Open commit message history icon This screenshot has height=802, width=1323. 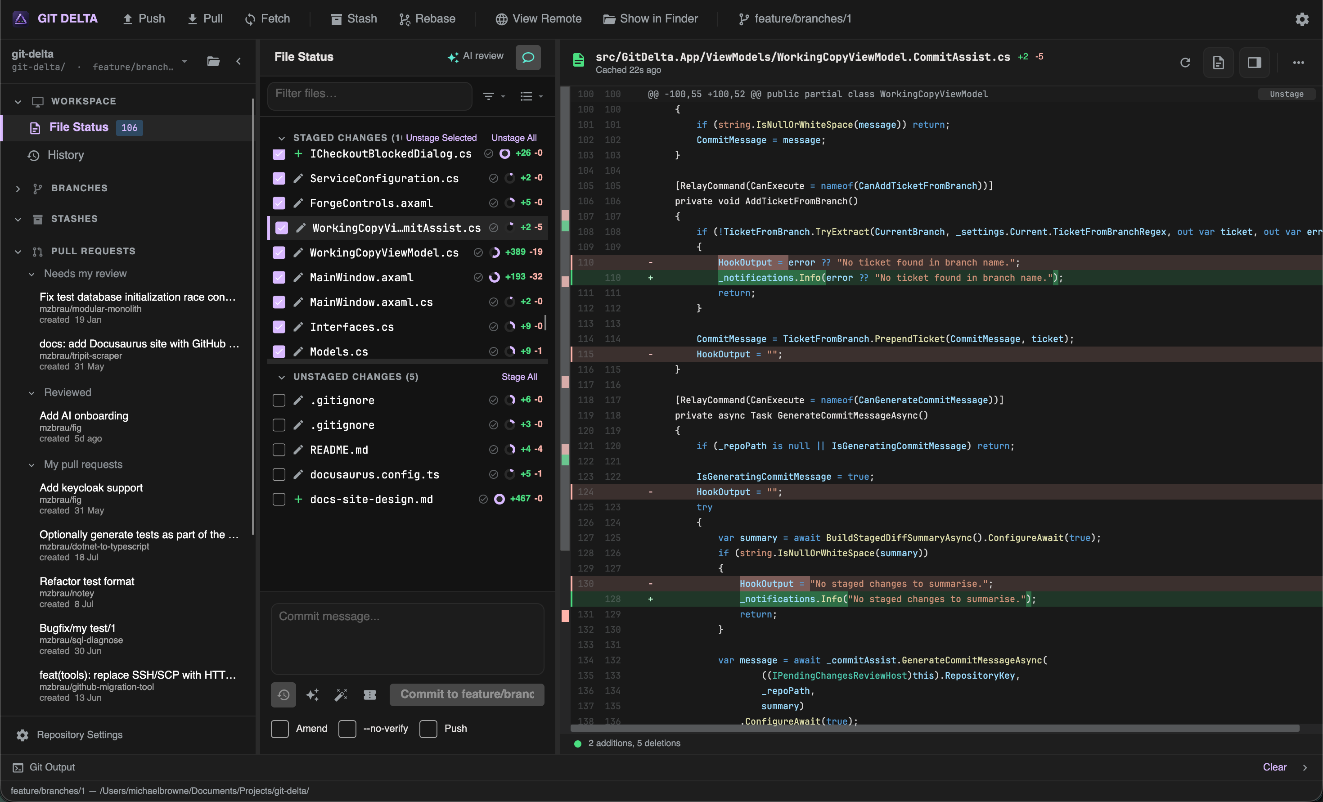(x=283, y=694)
